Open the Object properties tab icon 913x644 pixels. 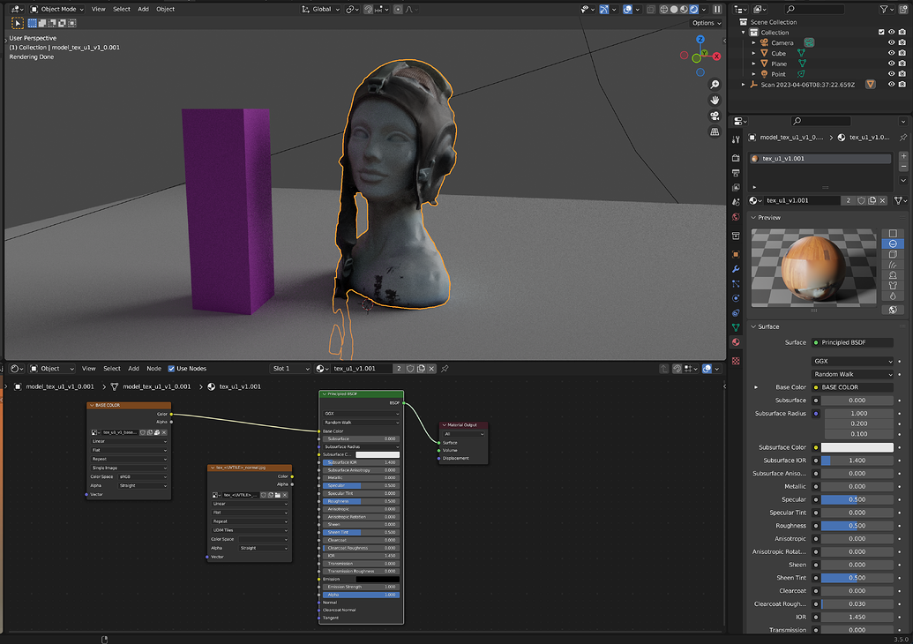click(x=736, y=254)
